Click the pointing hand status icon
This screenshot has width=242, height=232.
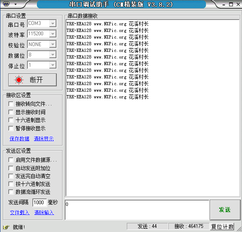point(6,227)
